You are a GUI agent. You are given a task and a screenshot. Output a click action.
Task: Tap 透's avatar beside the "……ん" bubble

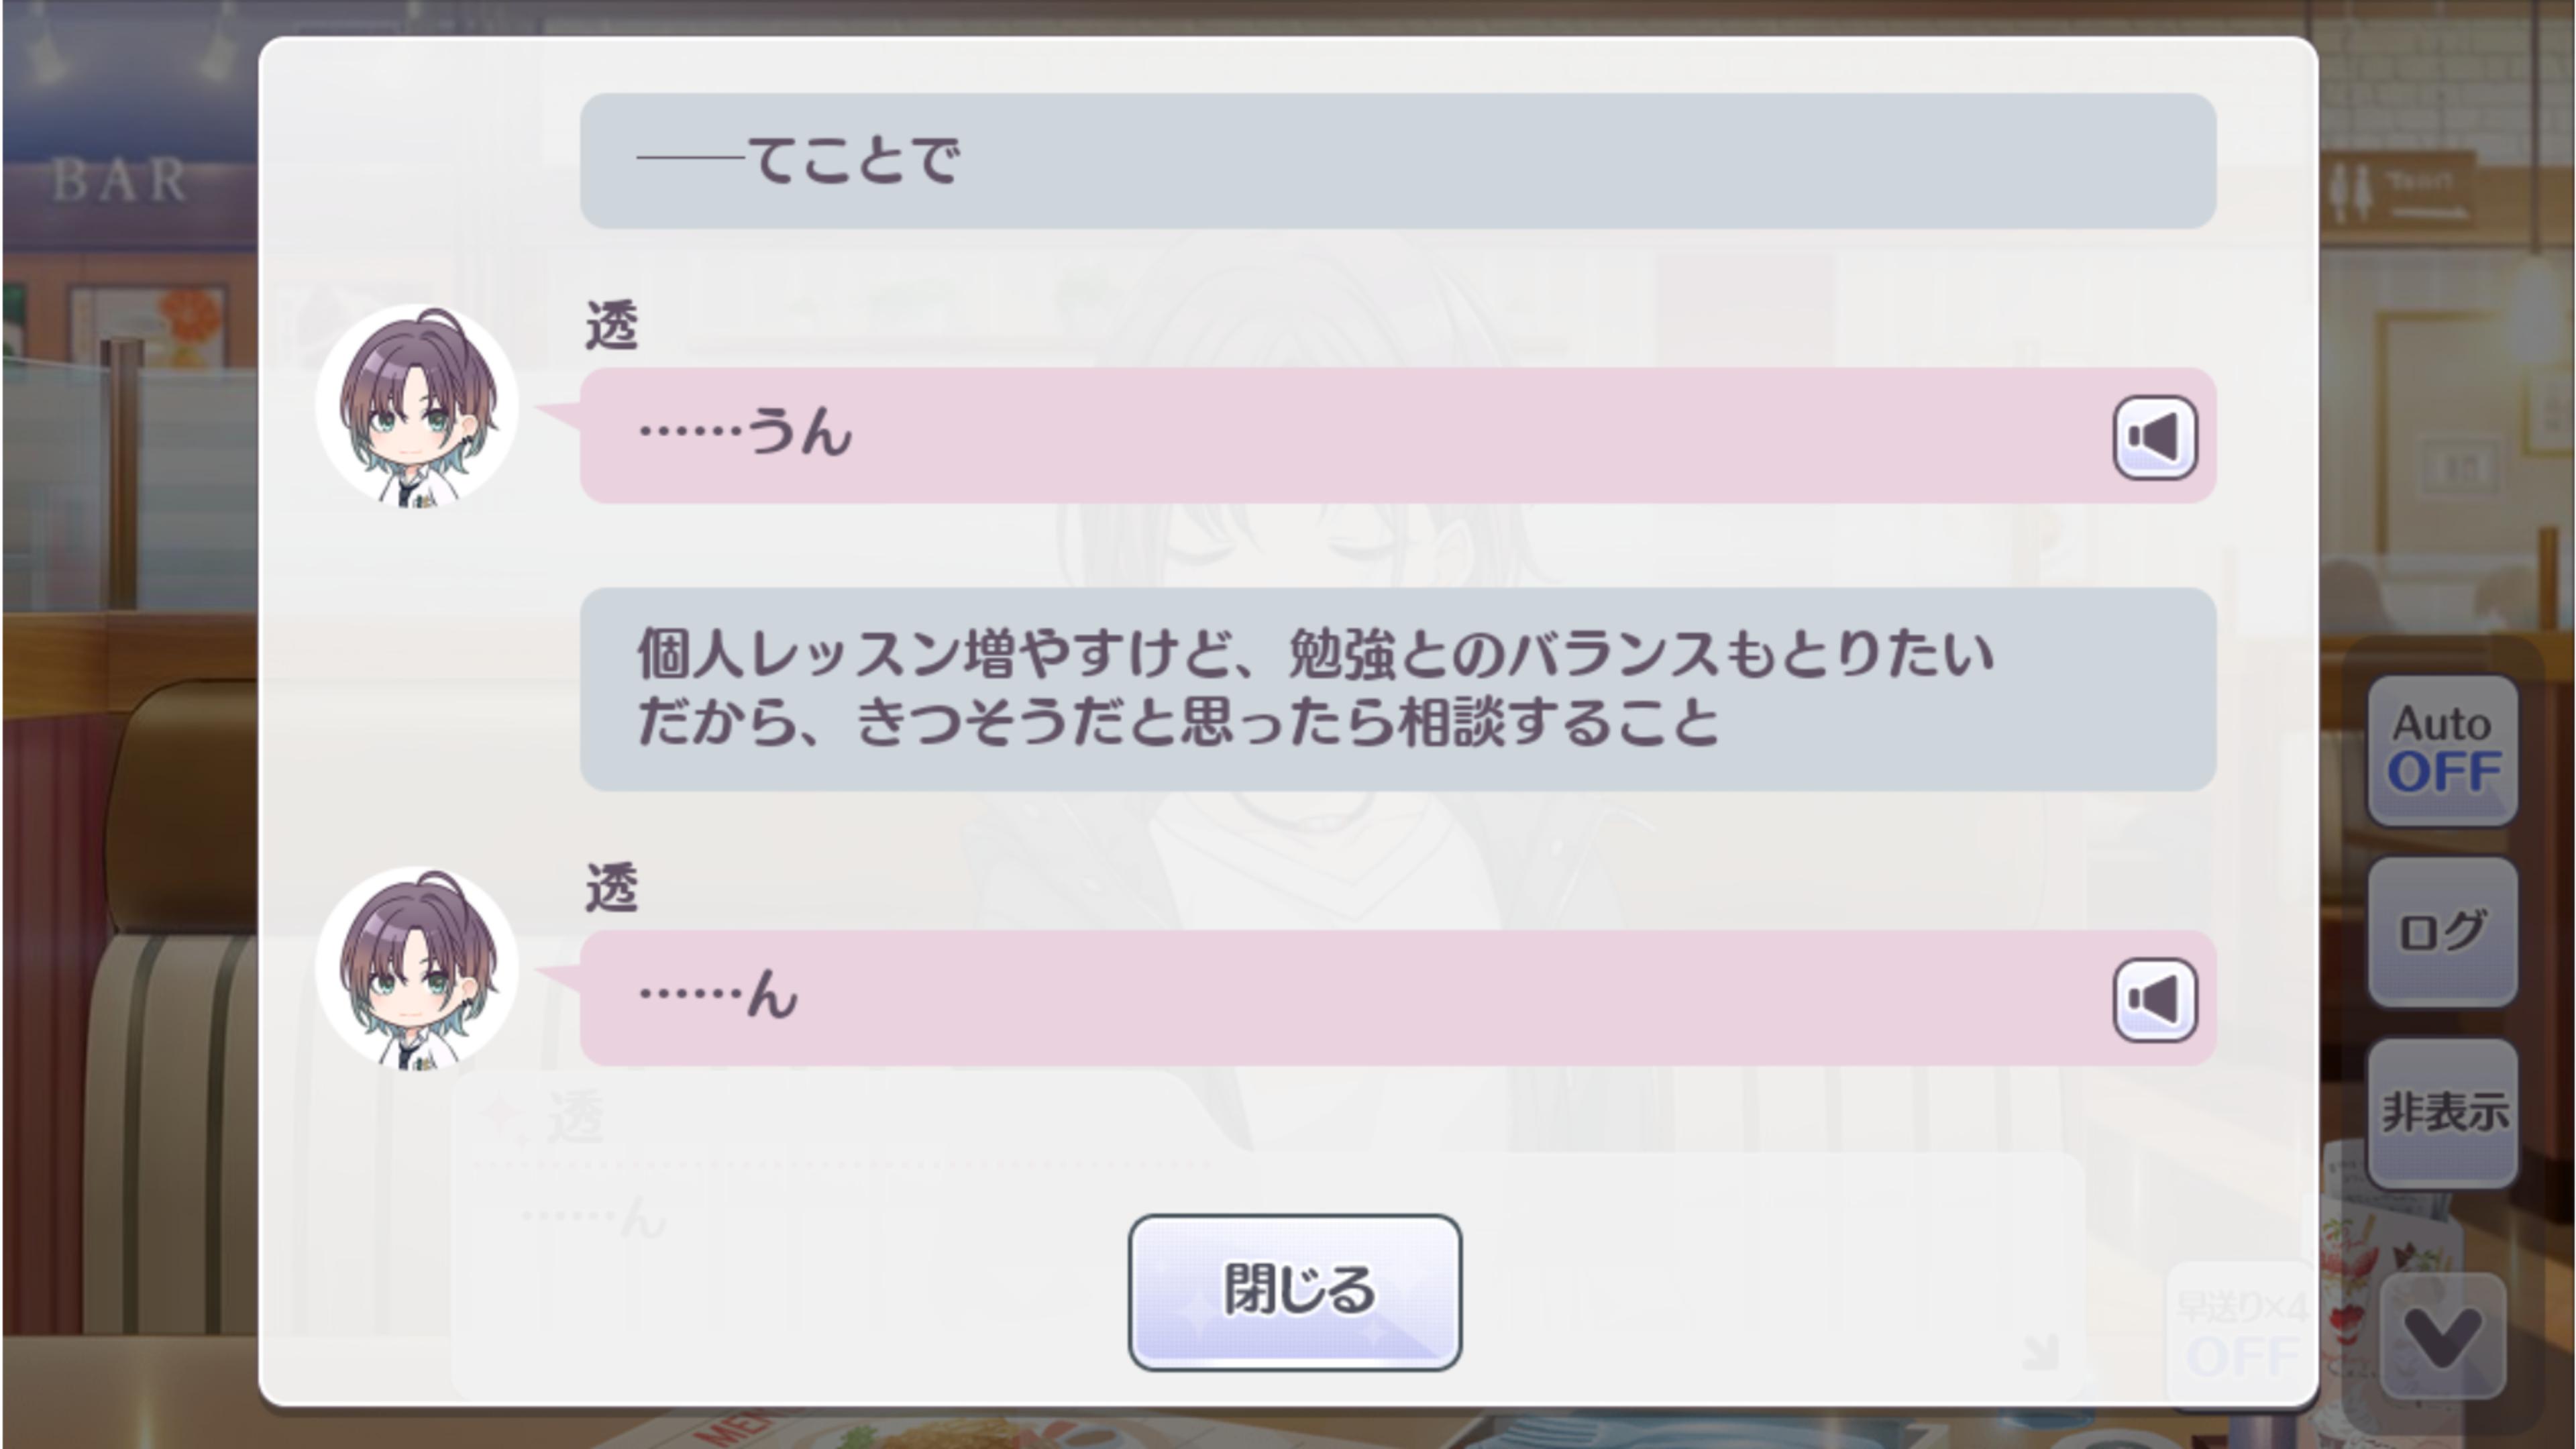pos(417,968)
